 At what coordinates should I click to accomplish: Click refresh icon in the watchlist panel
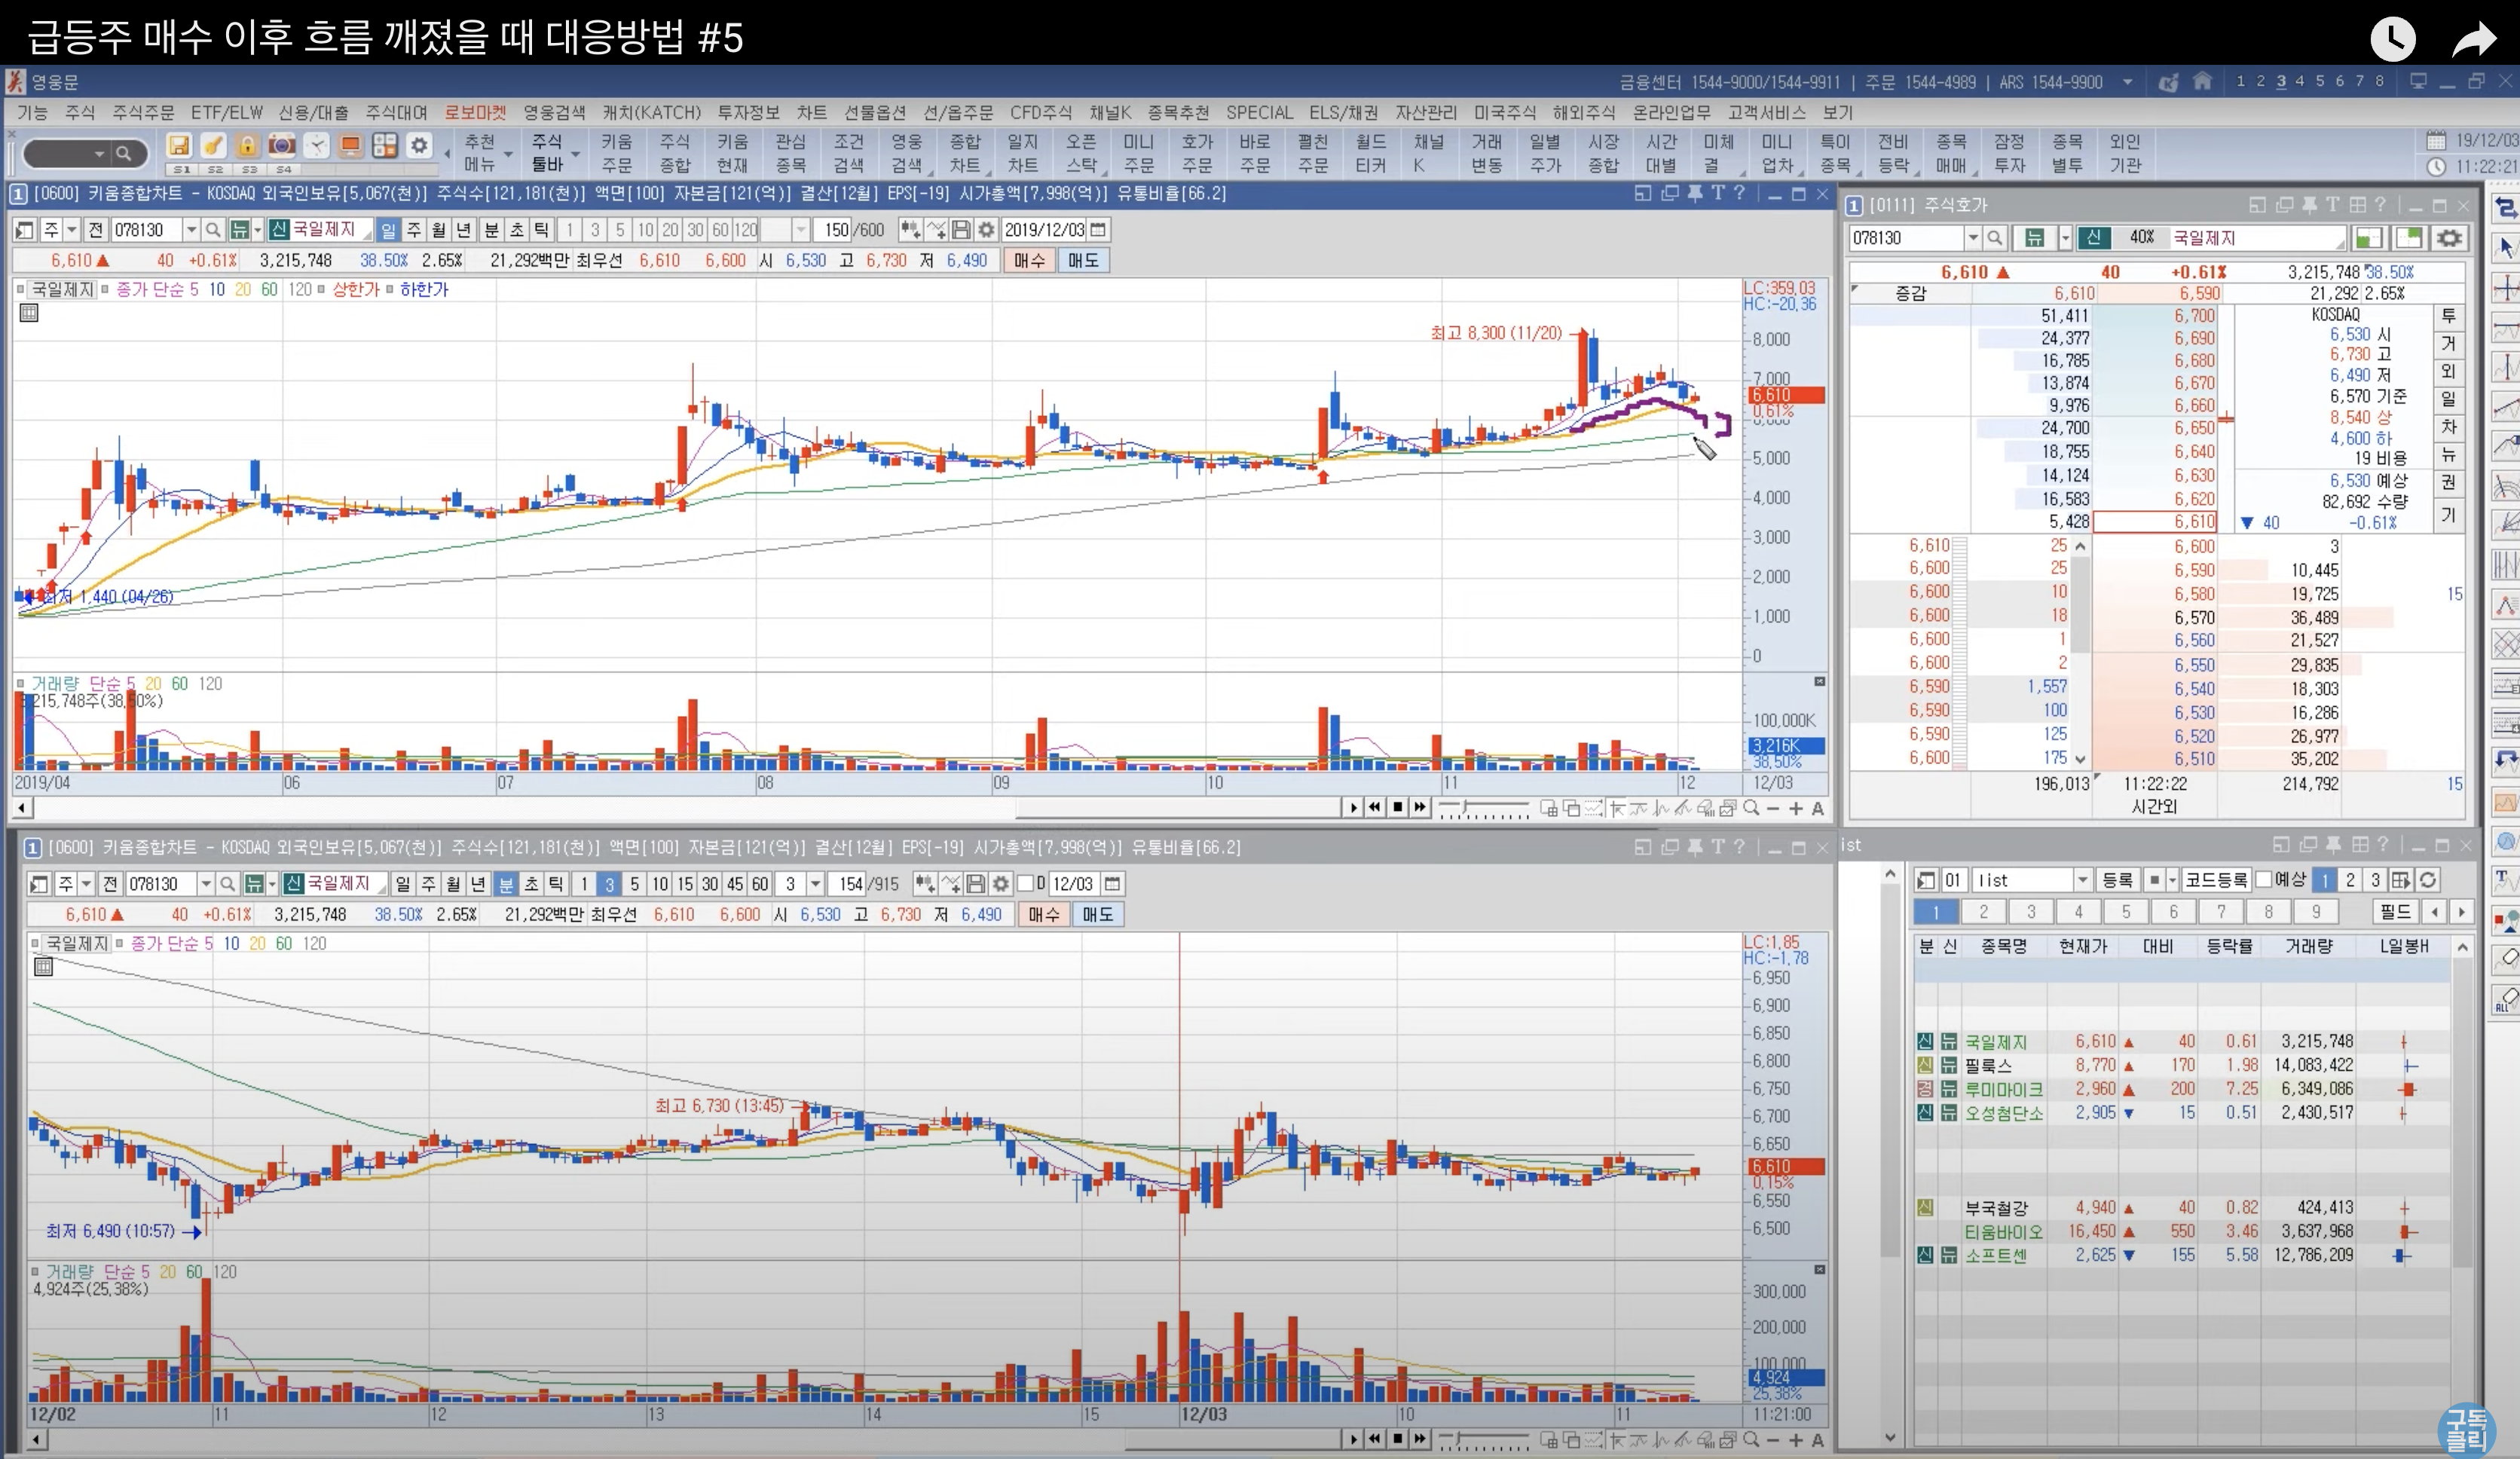2427,880
